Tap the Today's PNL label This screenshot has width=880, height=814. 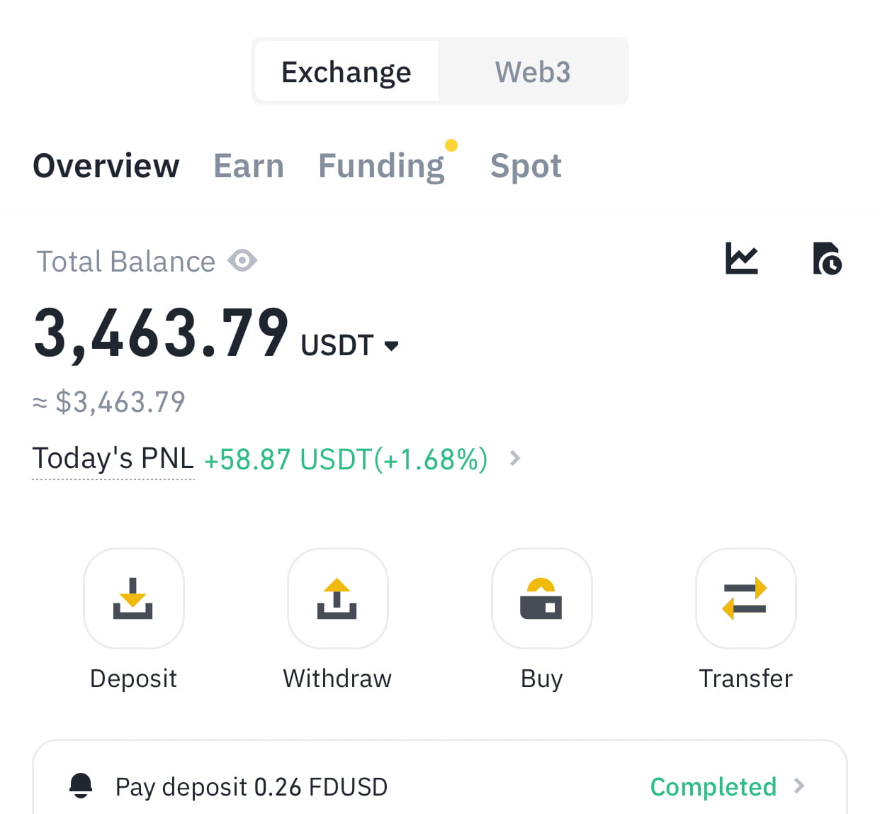(113, 459)
